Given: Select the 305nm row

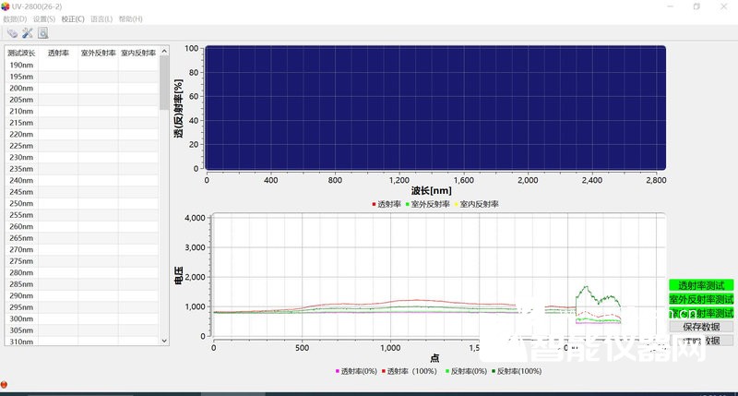Looking at the screenshot, I should (x=82, y=330).
